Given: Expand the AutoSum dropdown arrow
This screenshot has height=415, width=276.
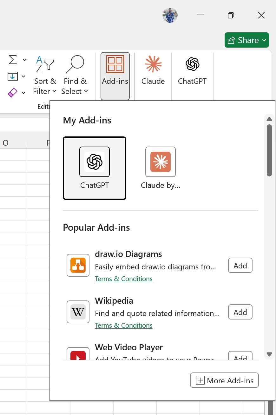Looking at the screenshot, I should (x=24, y=60).
